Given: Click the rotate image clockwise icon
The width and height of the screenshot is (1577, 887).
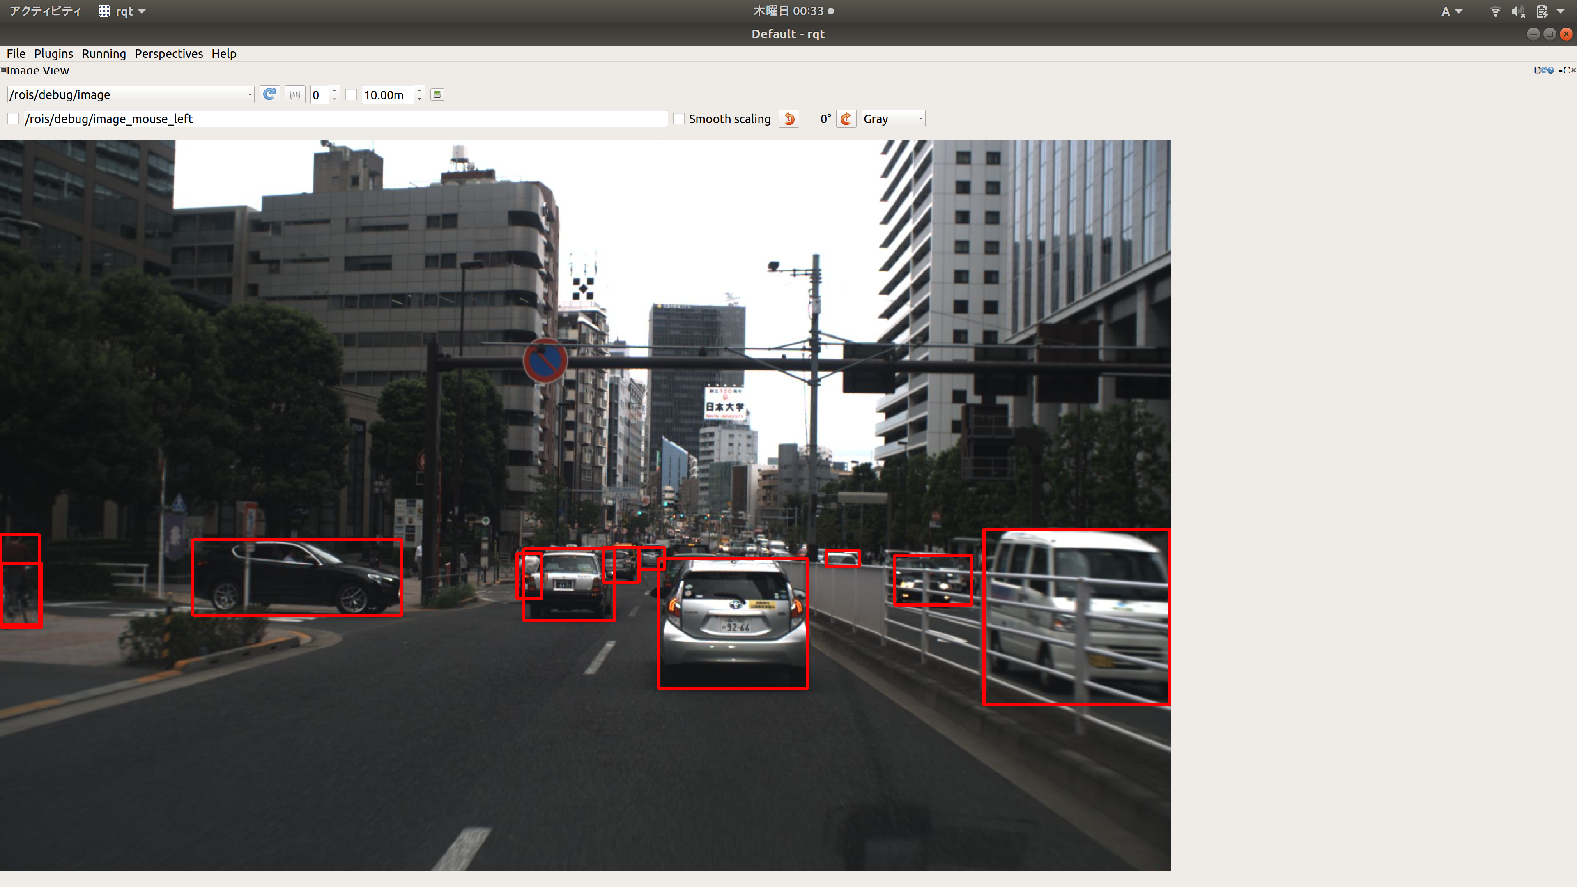Looking at the screenshot, I should (847, 119).
